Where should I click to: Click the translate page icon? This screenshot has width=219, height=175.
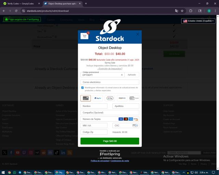[177, 11]
